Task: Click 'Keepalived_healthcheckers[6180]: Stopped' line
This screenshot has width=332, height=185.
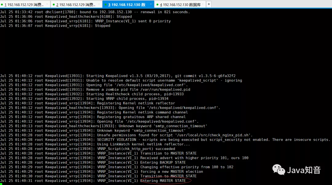Action: coord(66,17)
